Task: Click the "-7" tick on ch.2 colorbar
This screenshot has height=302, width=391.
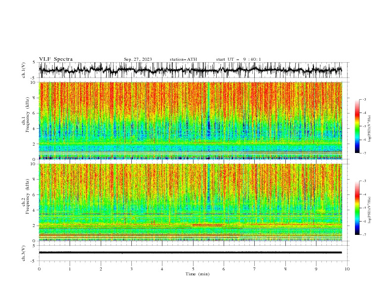Action: click(364, 234)
